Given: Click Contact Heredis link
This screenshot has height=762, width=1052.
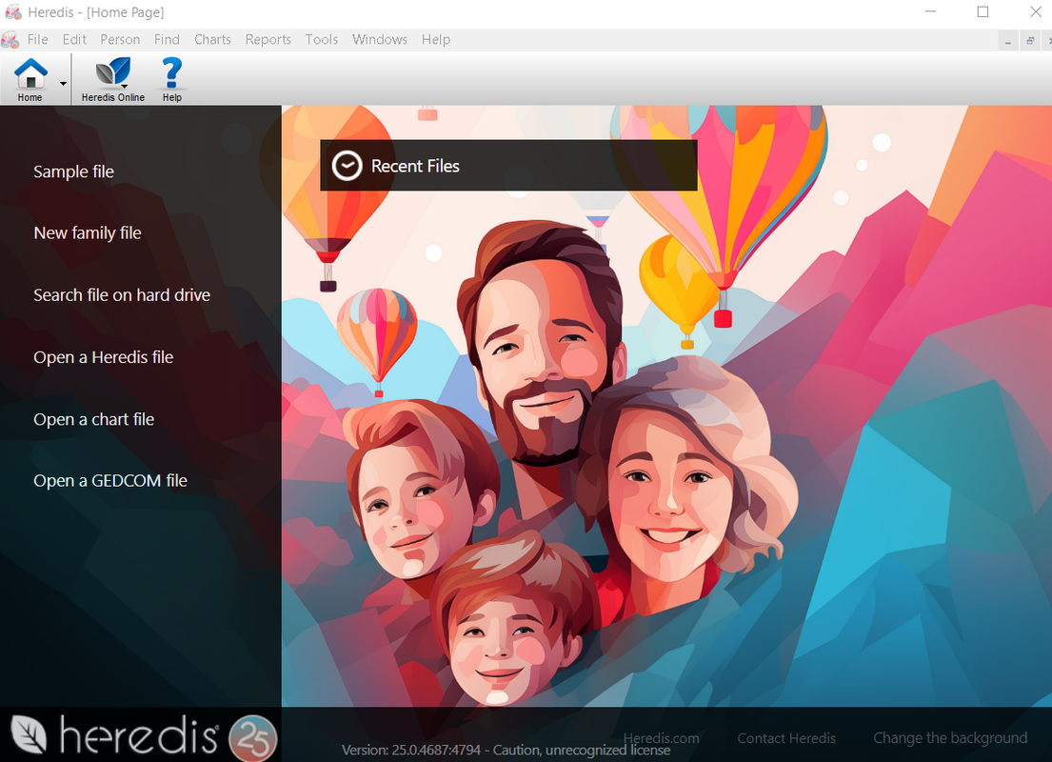Looking at the screenshot, I should (x=786, y=738).
